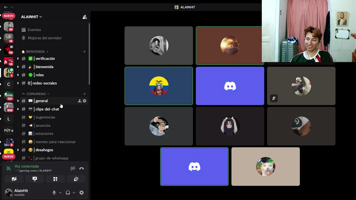356x200 pixels.
Task: Open edit channel gear on general channel
Action: pyautogui.click(x=85, y=101)
